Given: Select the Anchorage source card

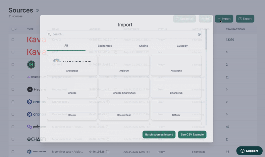Looking at the screenshot, I should (72, 65).
